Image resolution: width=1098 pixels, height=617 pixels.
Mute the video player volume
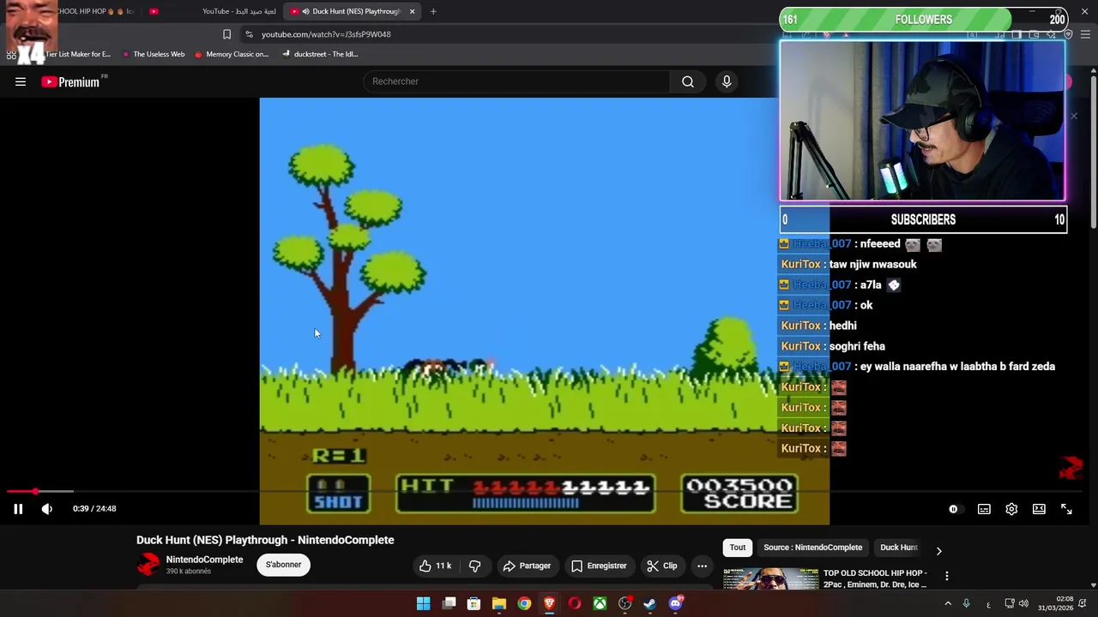click(47, 509)
